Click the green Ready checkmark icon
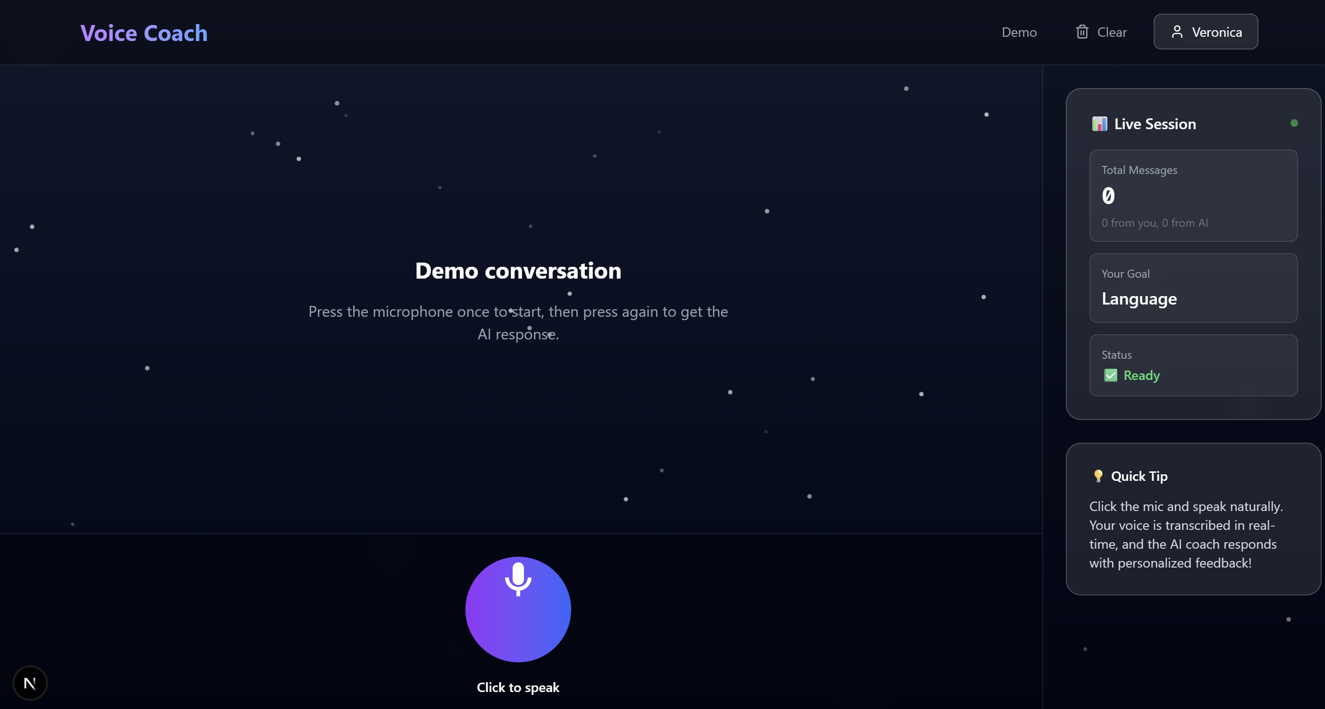This screenshot has height=709, width=1325. tap(1111, 376)
